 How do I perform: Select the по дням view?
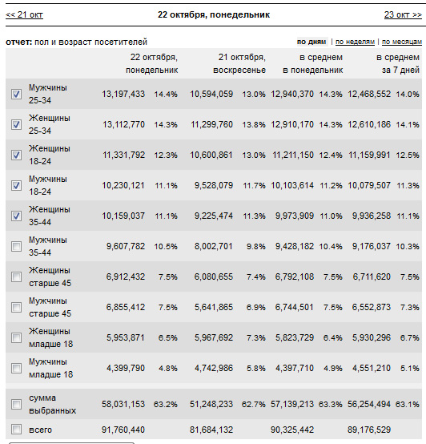(x=311, y=42)
